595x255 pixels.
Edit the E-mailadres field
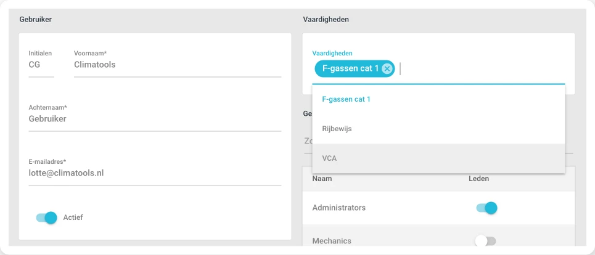point(155,173)
